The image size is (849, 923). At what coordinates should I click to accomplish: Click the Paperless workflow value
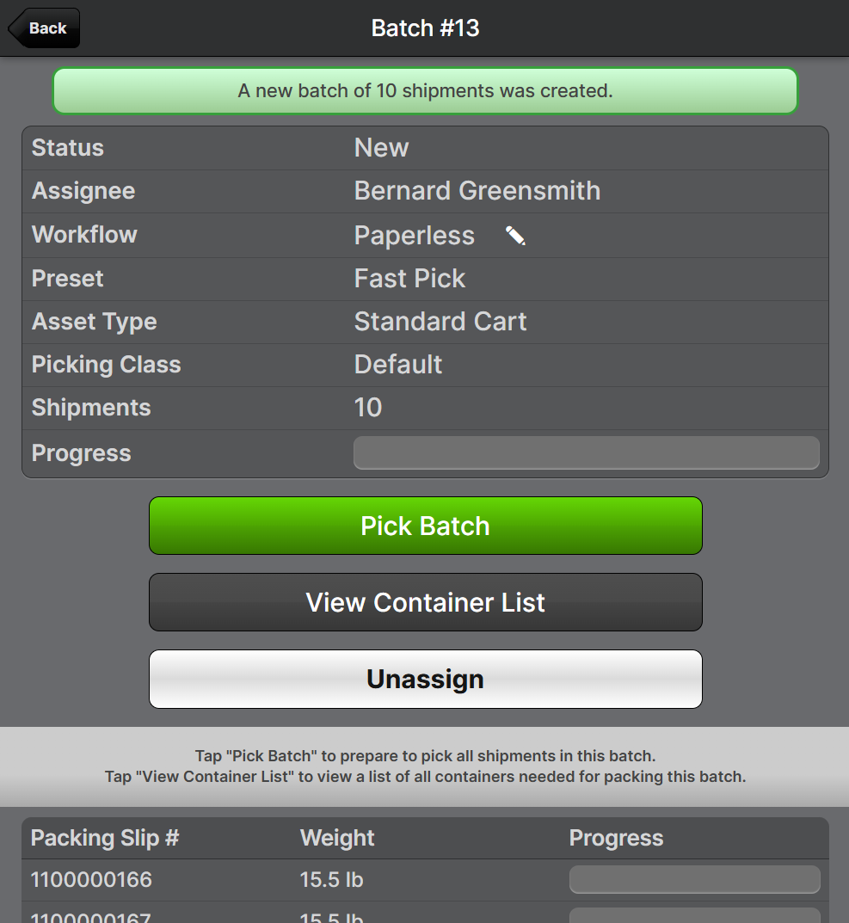(414, 236)
